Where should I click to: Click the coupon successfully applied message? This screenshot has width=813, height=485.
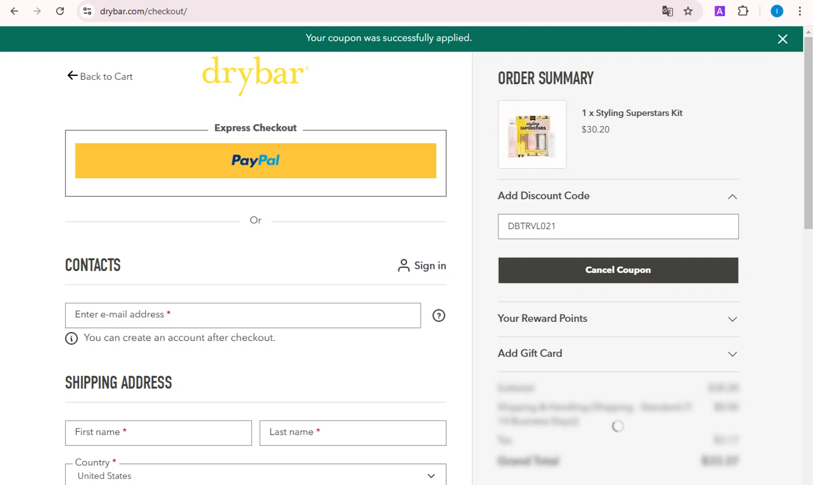point(389,38)
